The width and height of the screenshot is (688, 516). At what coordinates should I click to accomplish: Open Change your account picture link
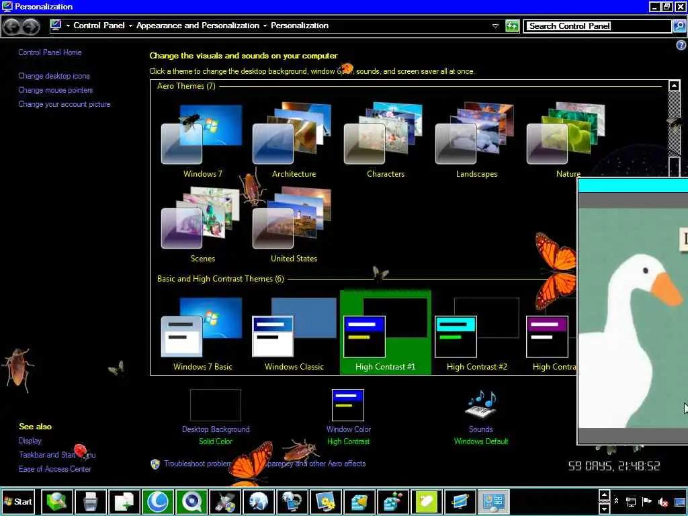click(x=64, y=104)
